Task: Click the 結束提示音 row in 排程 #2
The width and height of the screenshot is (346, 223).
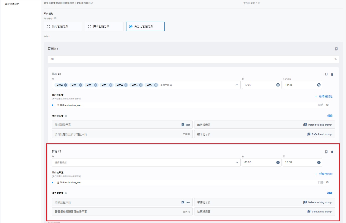Action: 265,212
